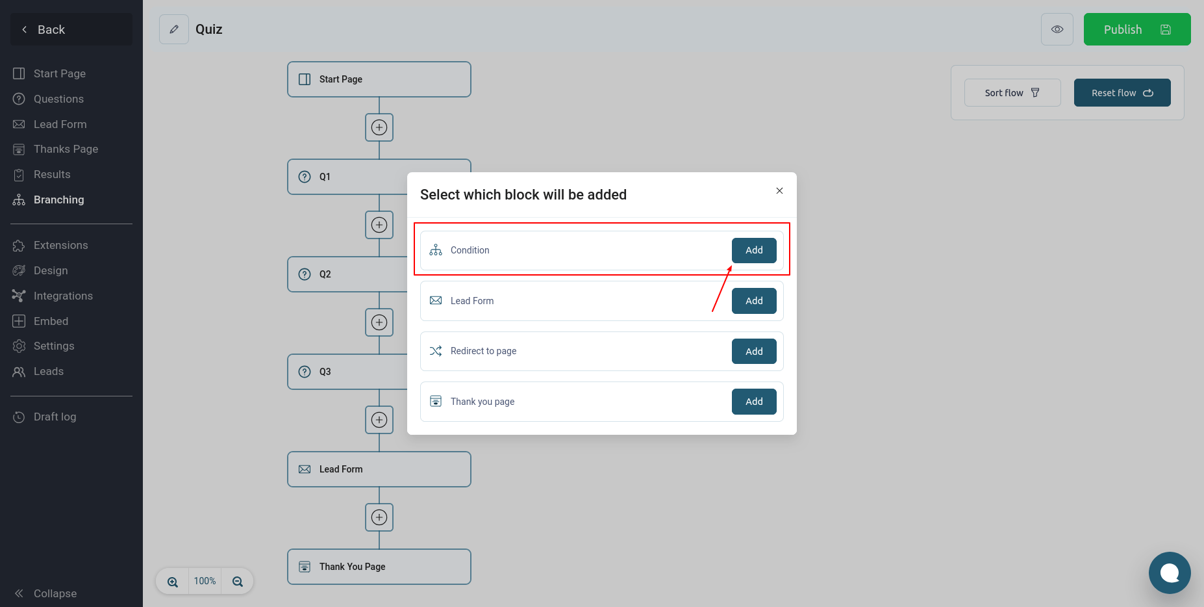
Task: Close the block selection dialog
Action: 779,190
